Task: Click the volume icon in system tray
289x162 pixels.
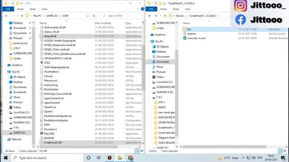Action: point(254,158)
